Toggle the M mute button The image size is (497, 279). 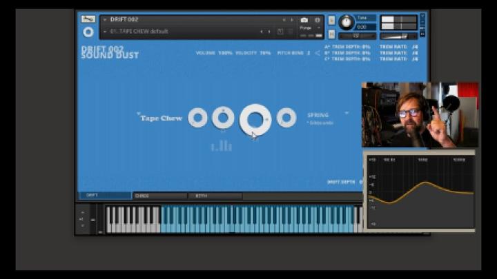click(331, 34)
